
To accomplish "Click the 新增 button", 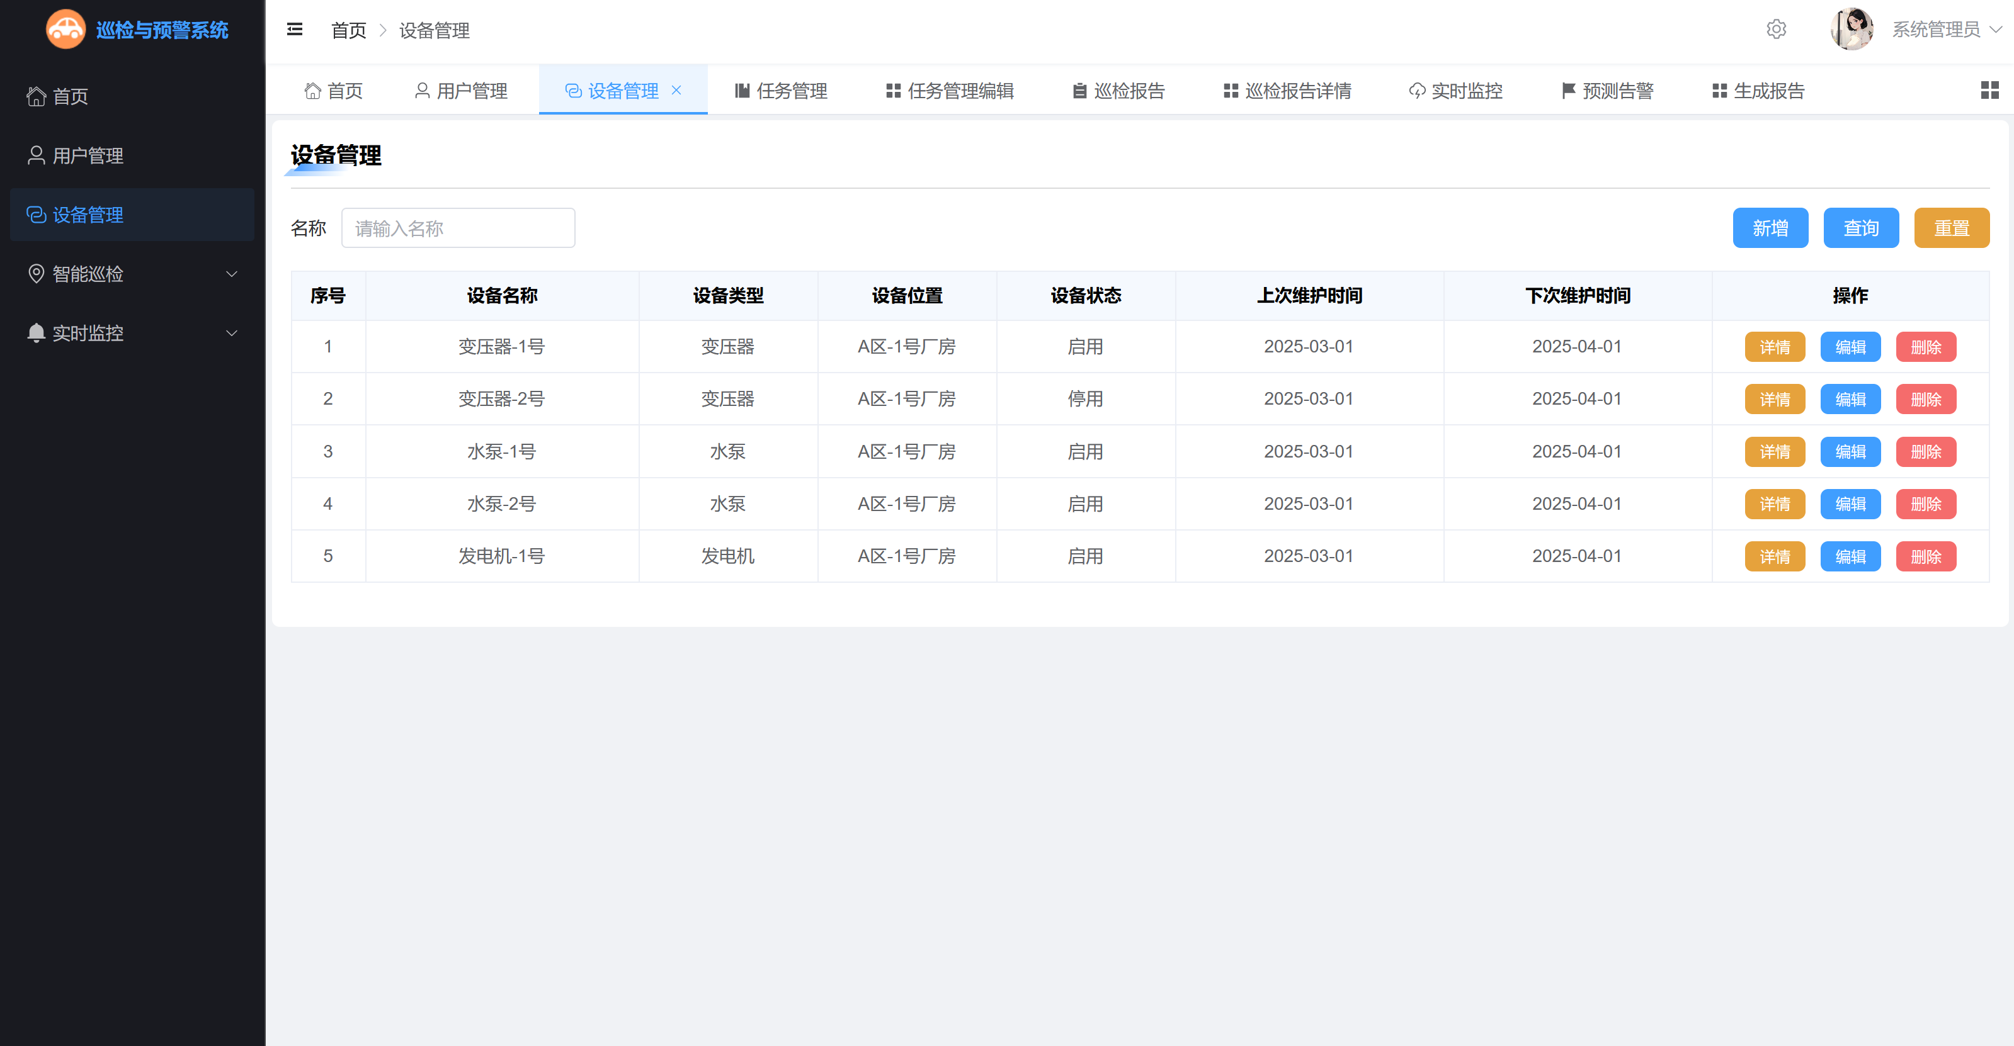I will (1770, 228).
